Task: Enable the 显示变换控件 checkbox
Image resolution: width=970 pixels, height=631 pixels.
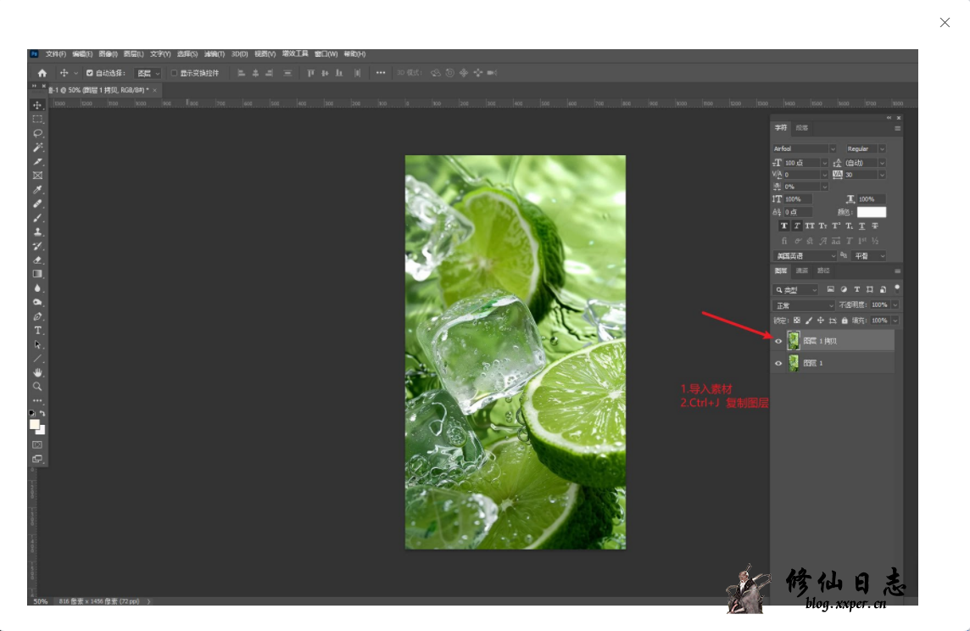Action: click(175, 73)
